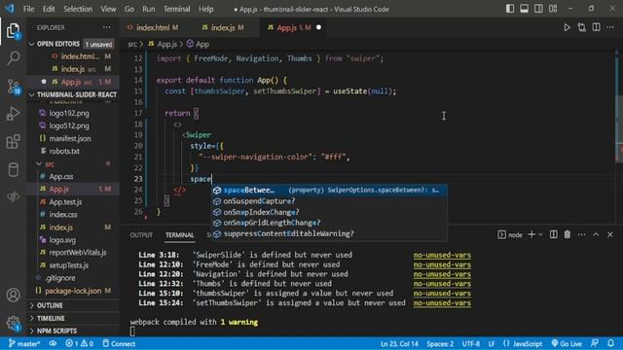
Task: Open App.css in the explorer
Action: (61, 176)
